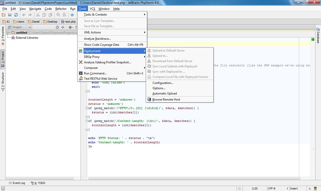Change the UTF-8 file encoding selector
Viewport: 321px width, 191px height.
coord(278,188)
